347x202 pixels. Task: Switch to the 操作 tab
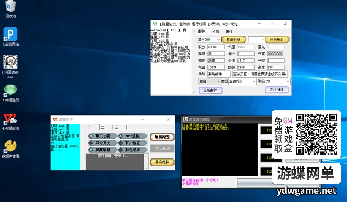(x=229, y=32)
